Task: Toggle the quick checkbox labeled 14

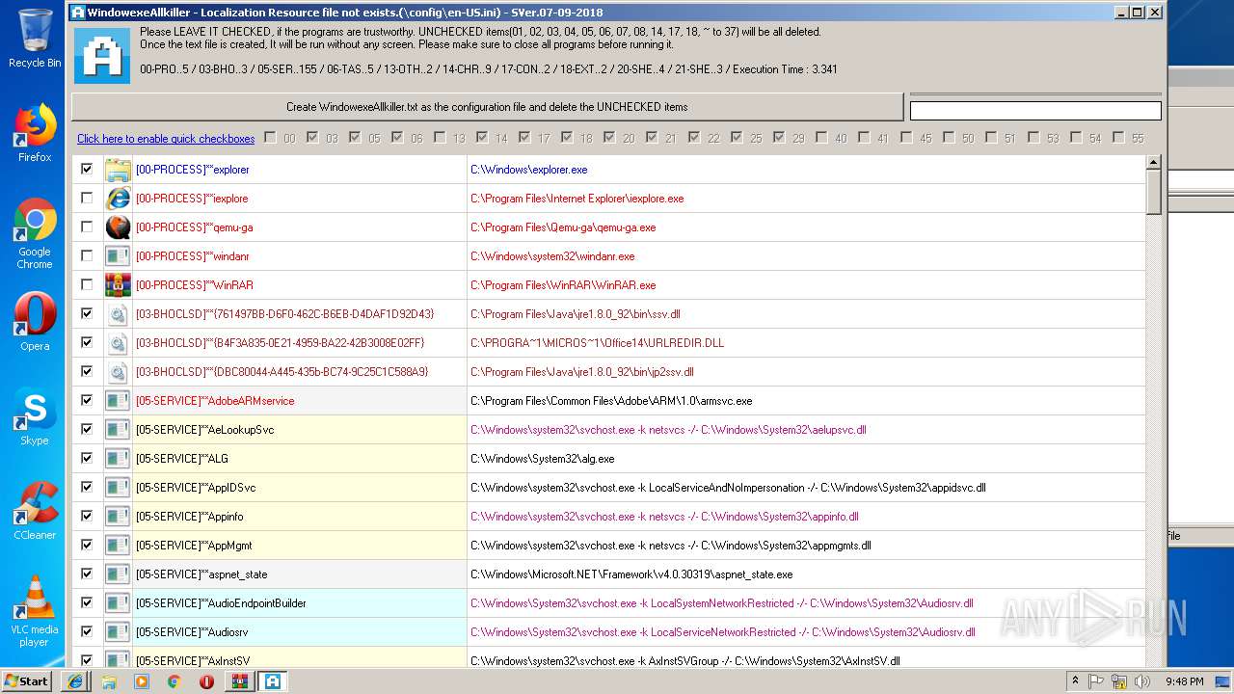Action: tap(482, 138)
